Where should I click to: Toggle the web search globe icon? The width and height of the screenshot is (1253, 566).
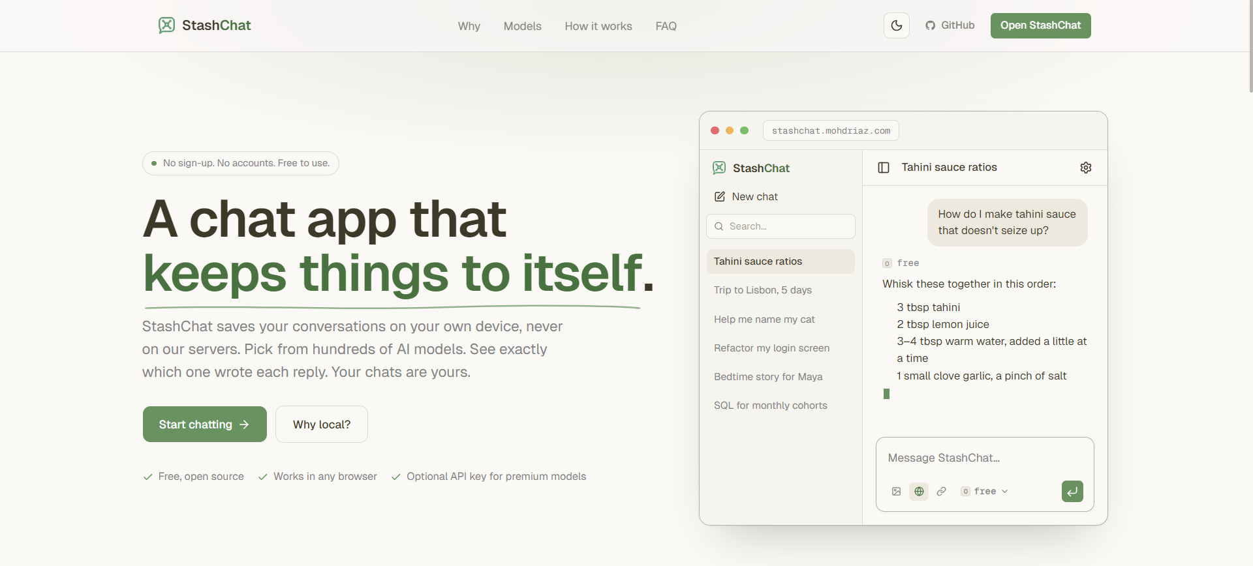point(919,492)
